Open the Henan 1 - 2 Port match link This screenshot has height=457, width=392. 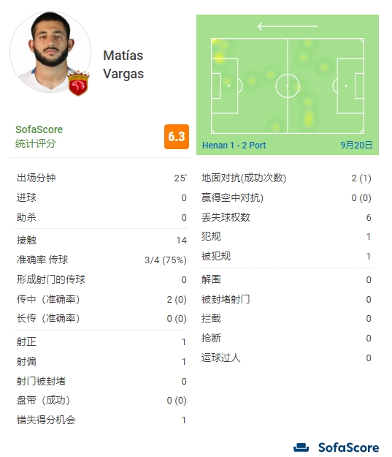[234, 146]
